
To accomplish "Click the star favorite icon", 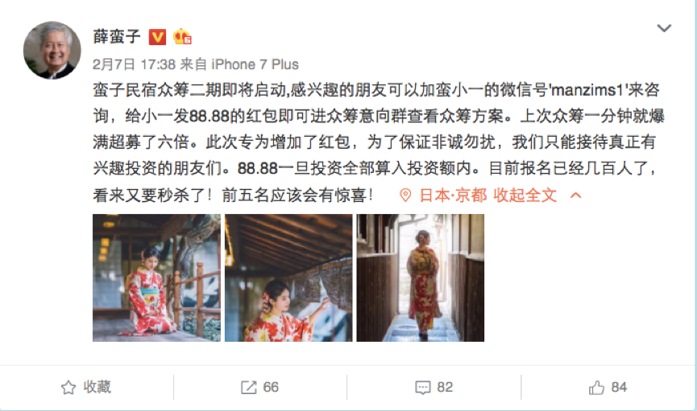I will coord(68,388).
